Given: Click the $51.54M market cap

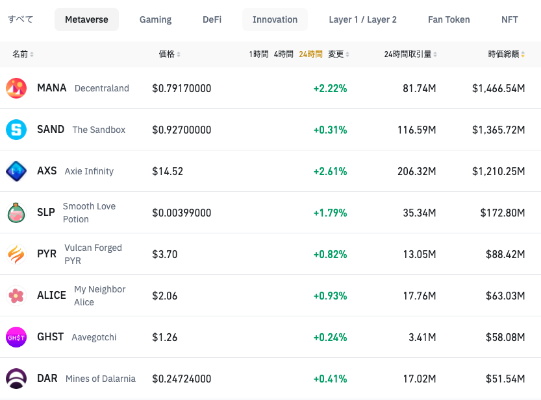Looking at the screenshot, I should 505,379.
